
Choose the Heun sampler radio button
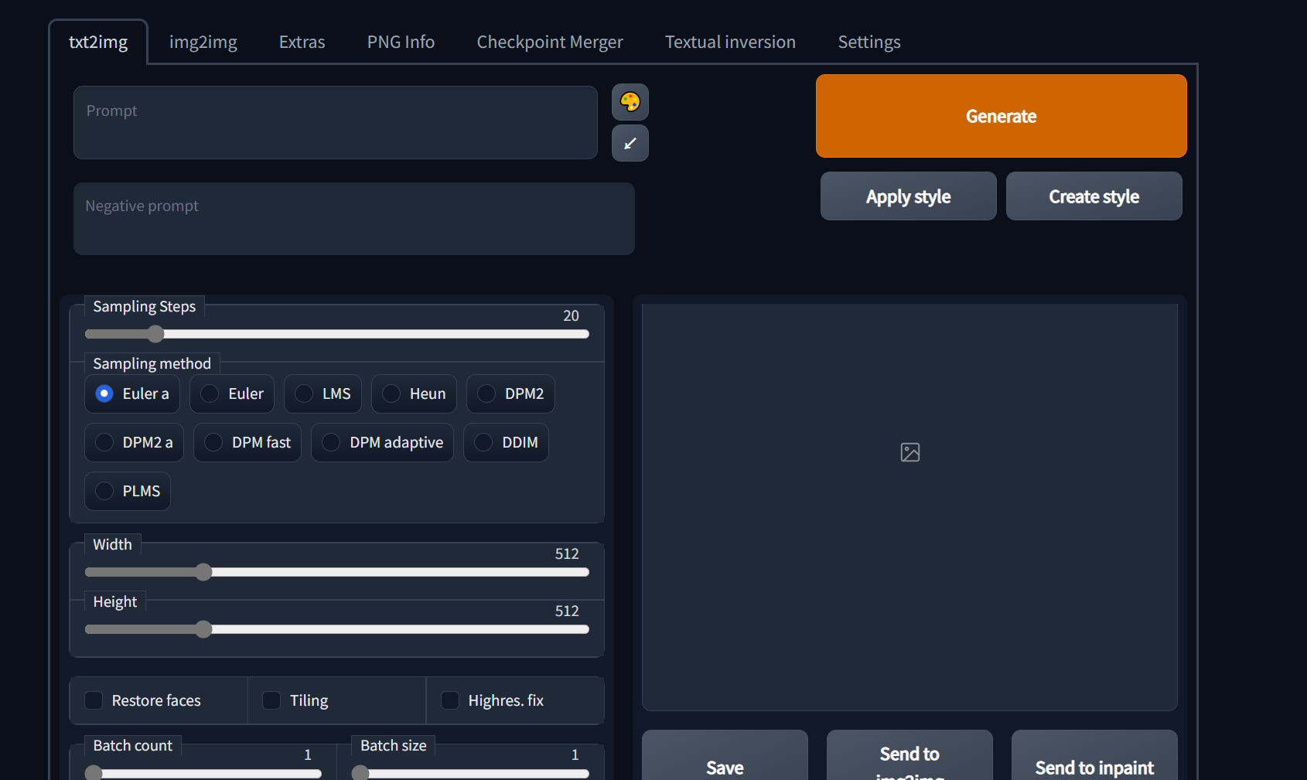coord(392,393)
